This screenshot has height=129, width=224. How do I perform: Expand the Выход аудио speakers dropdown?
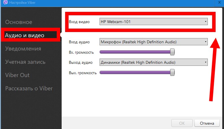coord(154,62)
